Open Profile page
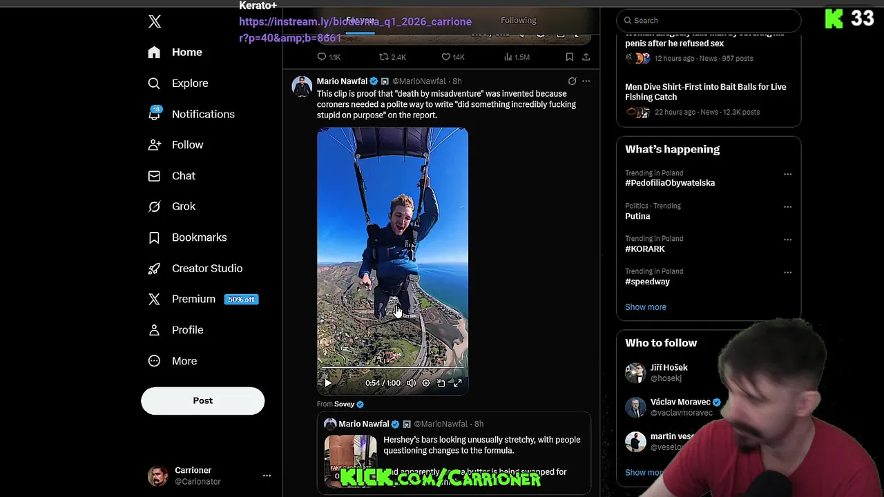Viewport: 884px width, 497px height. pyautogui.click(x=175, y=330)
